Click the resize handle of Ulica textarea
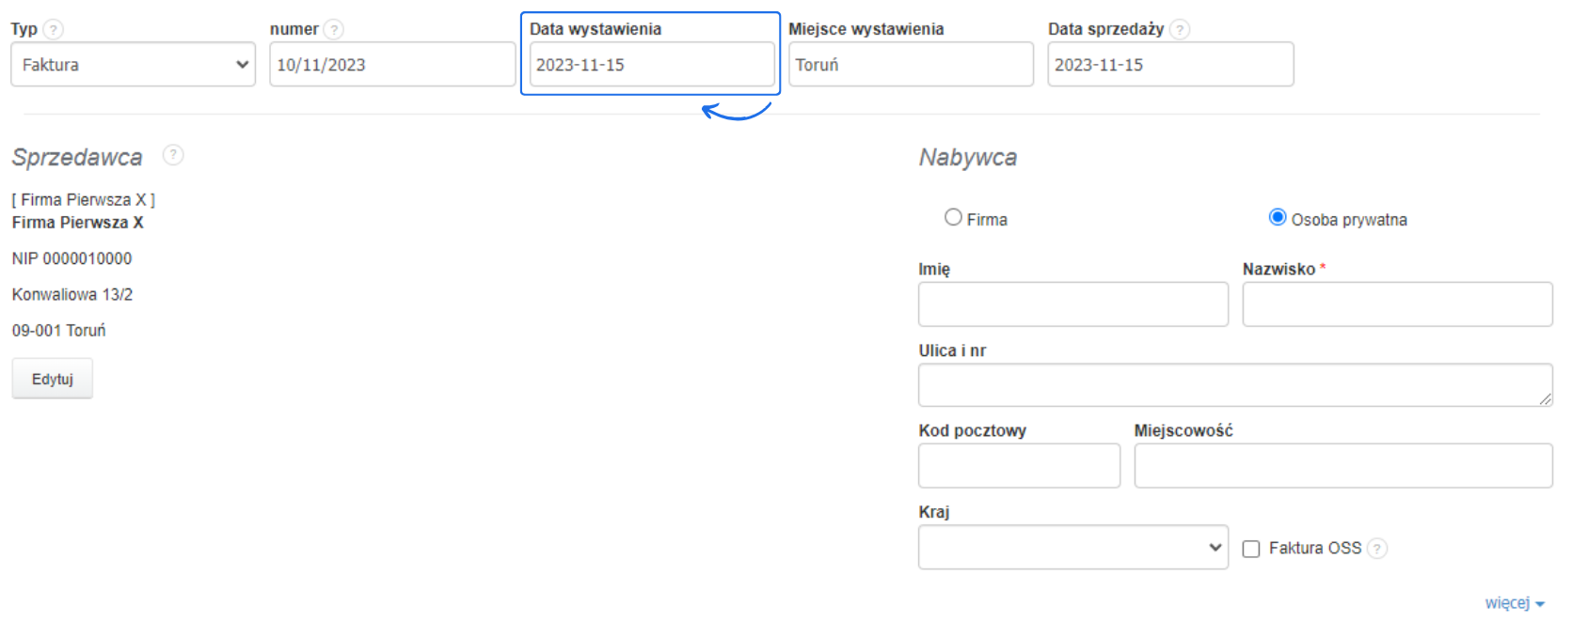 tap(1545, 399)
